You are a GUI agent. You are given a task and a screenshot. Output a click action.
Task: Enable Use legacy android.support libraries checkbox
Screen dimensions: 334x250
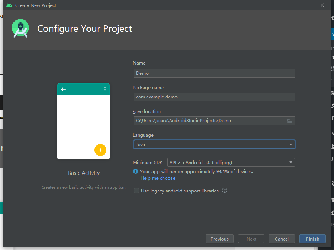click(x=136, y=191)
